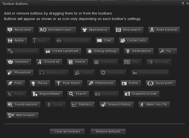
Task: Select the Quick prefs button
Action: (x=161, y=83)
